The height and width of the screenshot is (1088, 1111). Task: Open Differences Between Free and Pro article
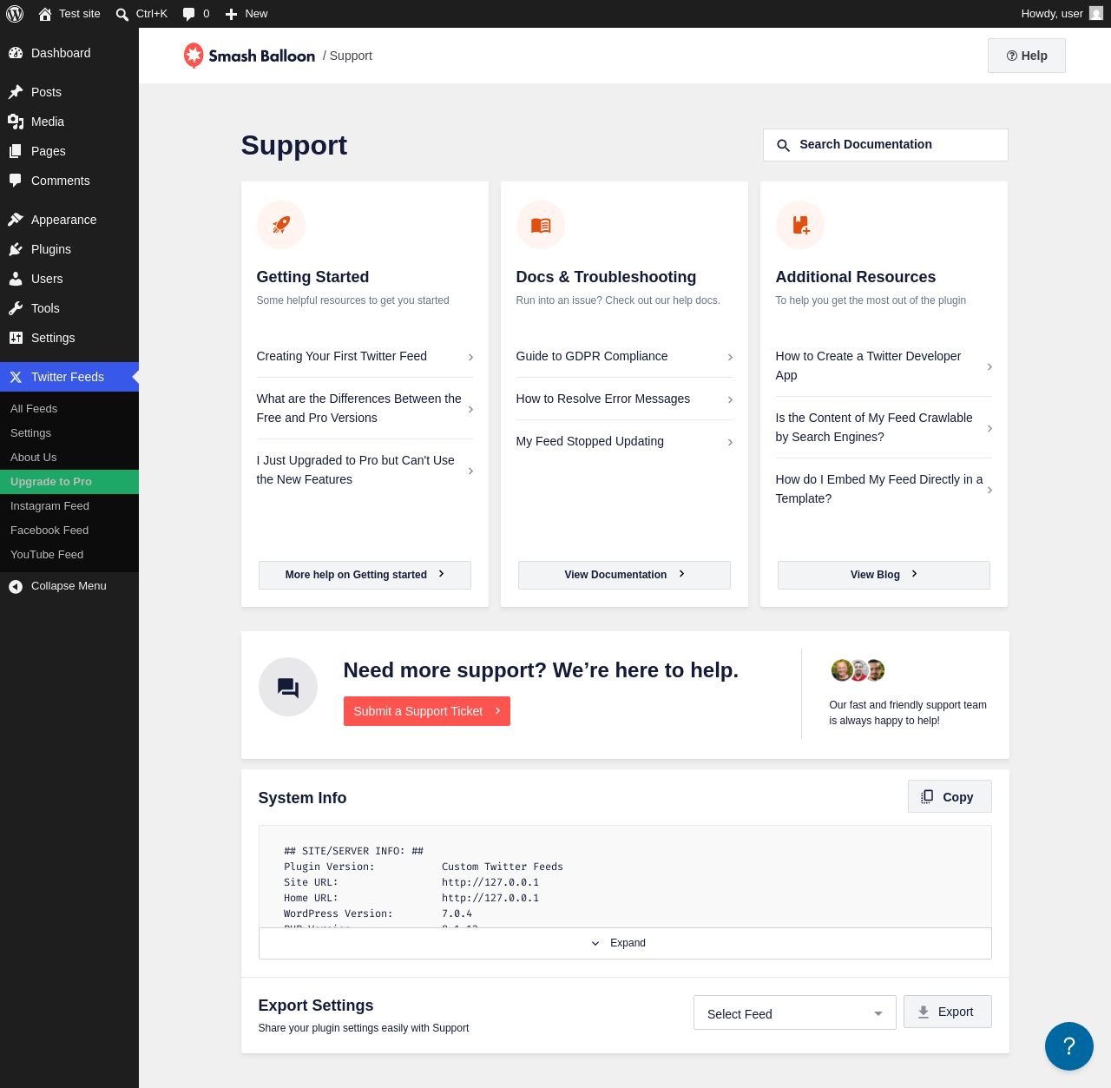coord(365,408)
